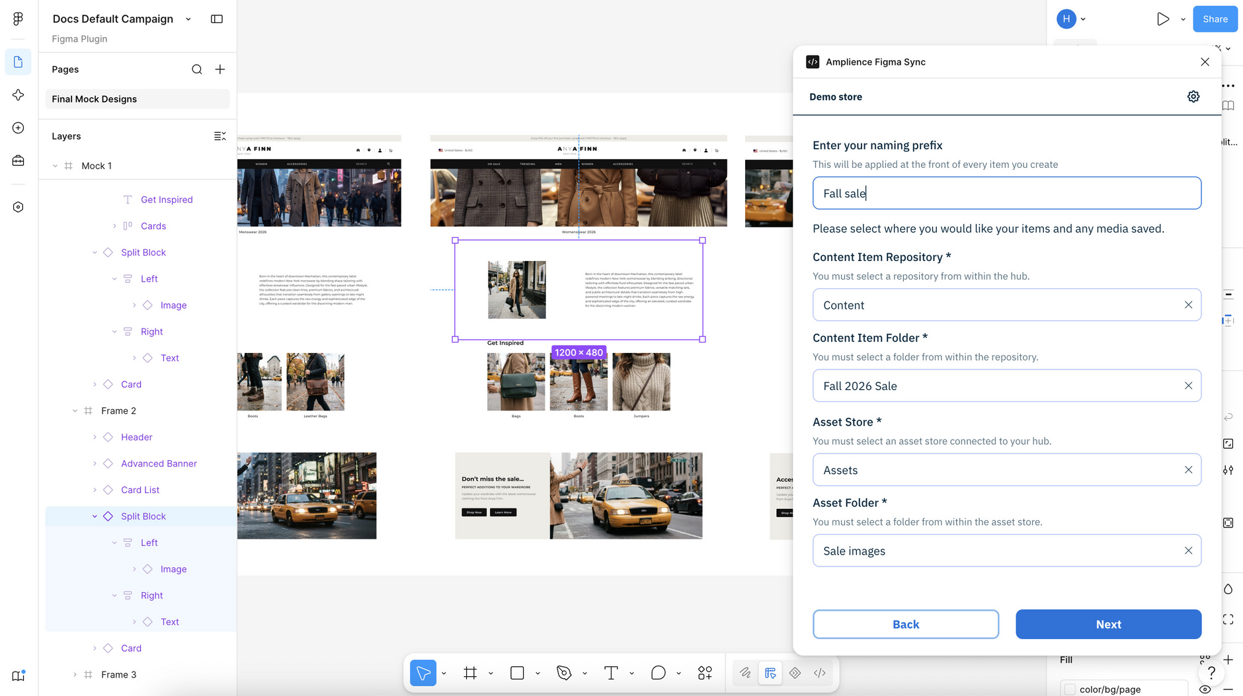This screenshot has height=696, width=1243.
Task: Open the File pages icon in left rail
Action: (x=18, y=62)
